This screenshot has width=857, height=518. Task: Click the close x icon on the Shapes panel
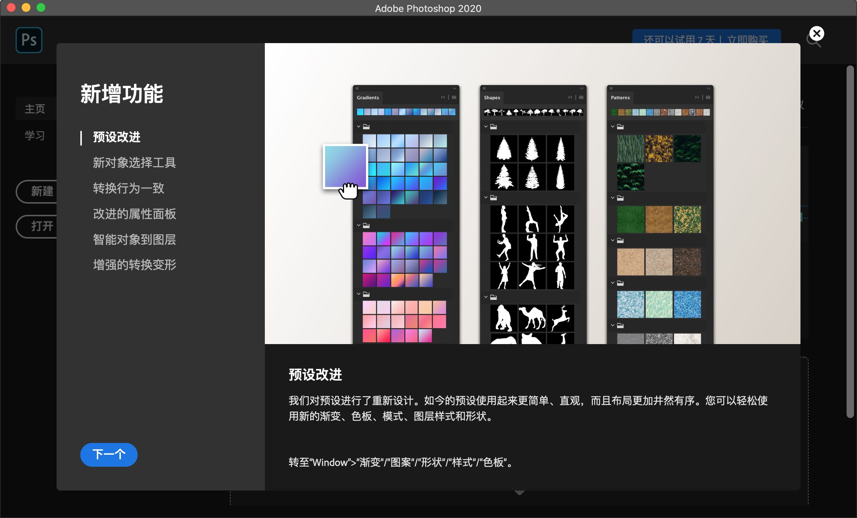484,88
